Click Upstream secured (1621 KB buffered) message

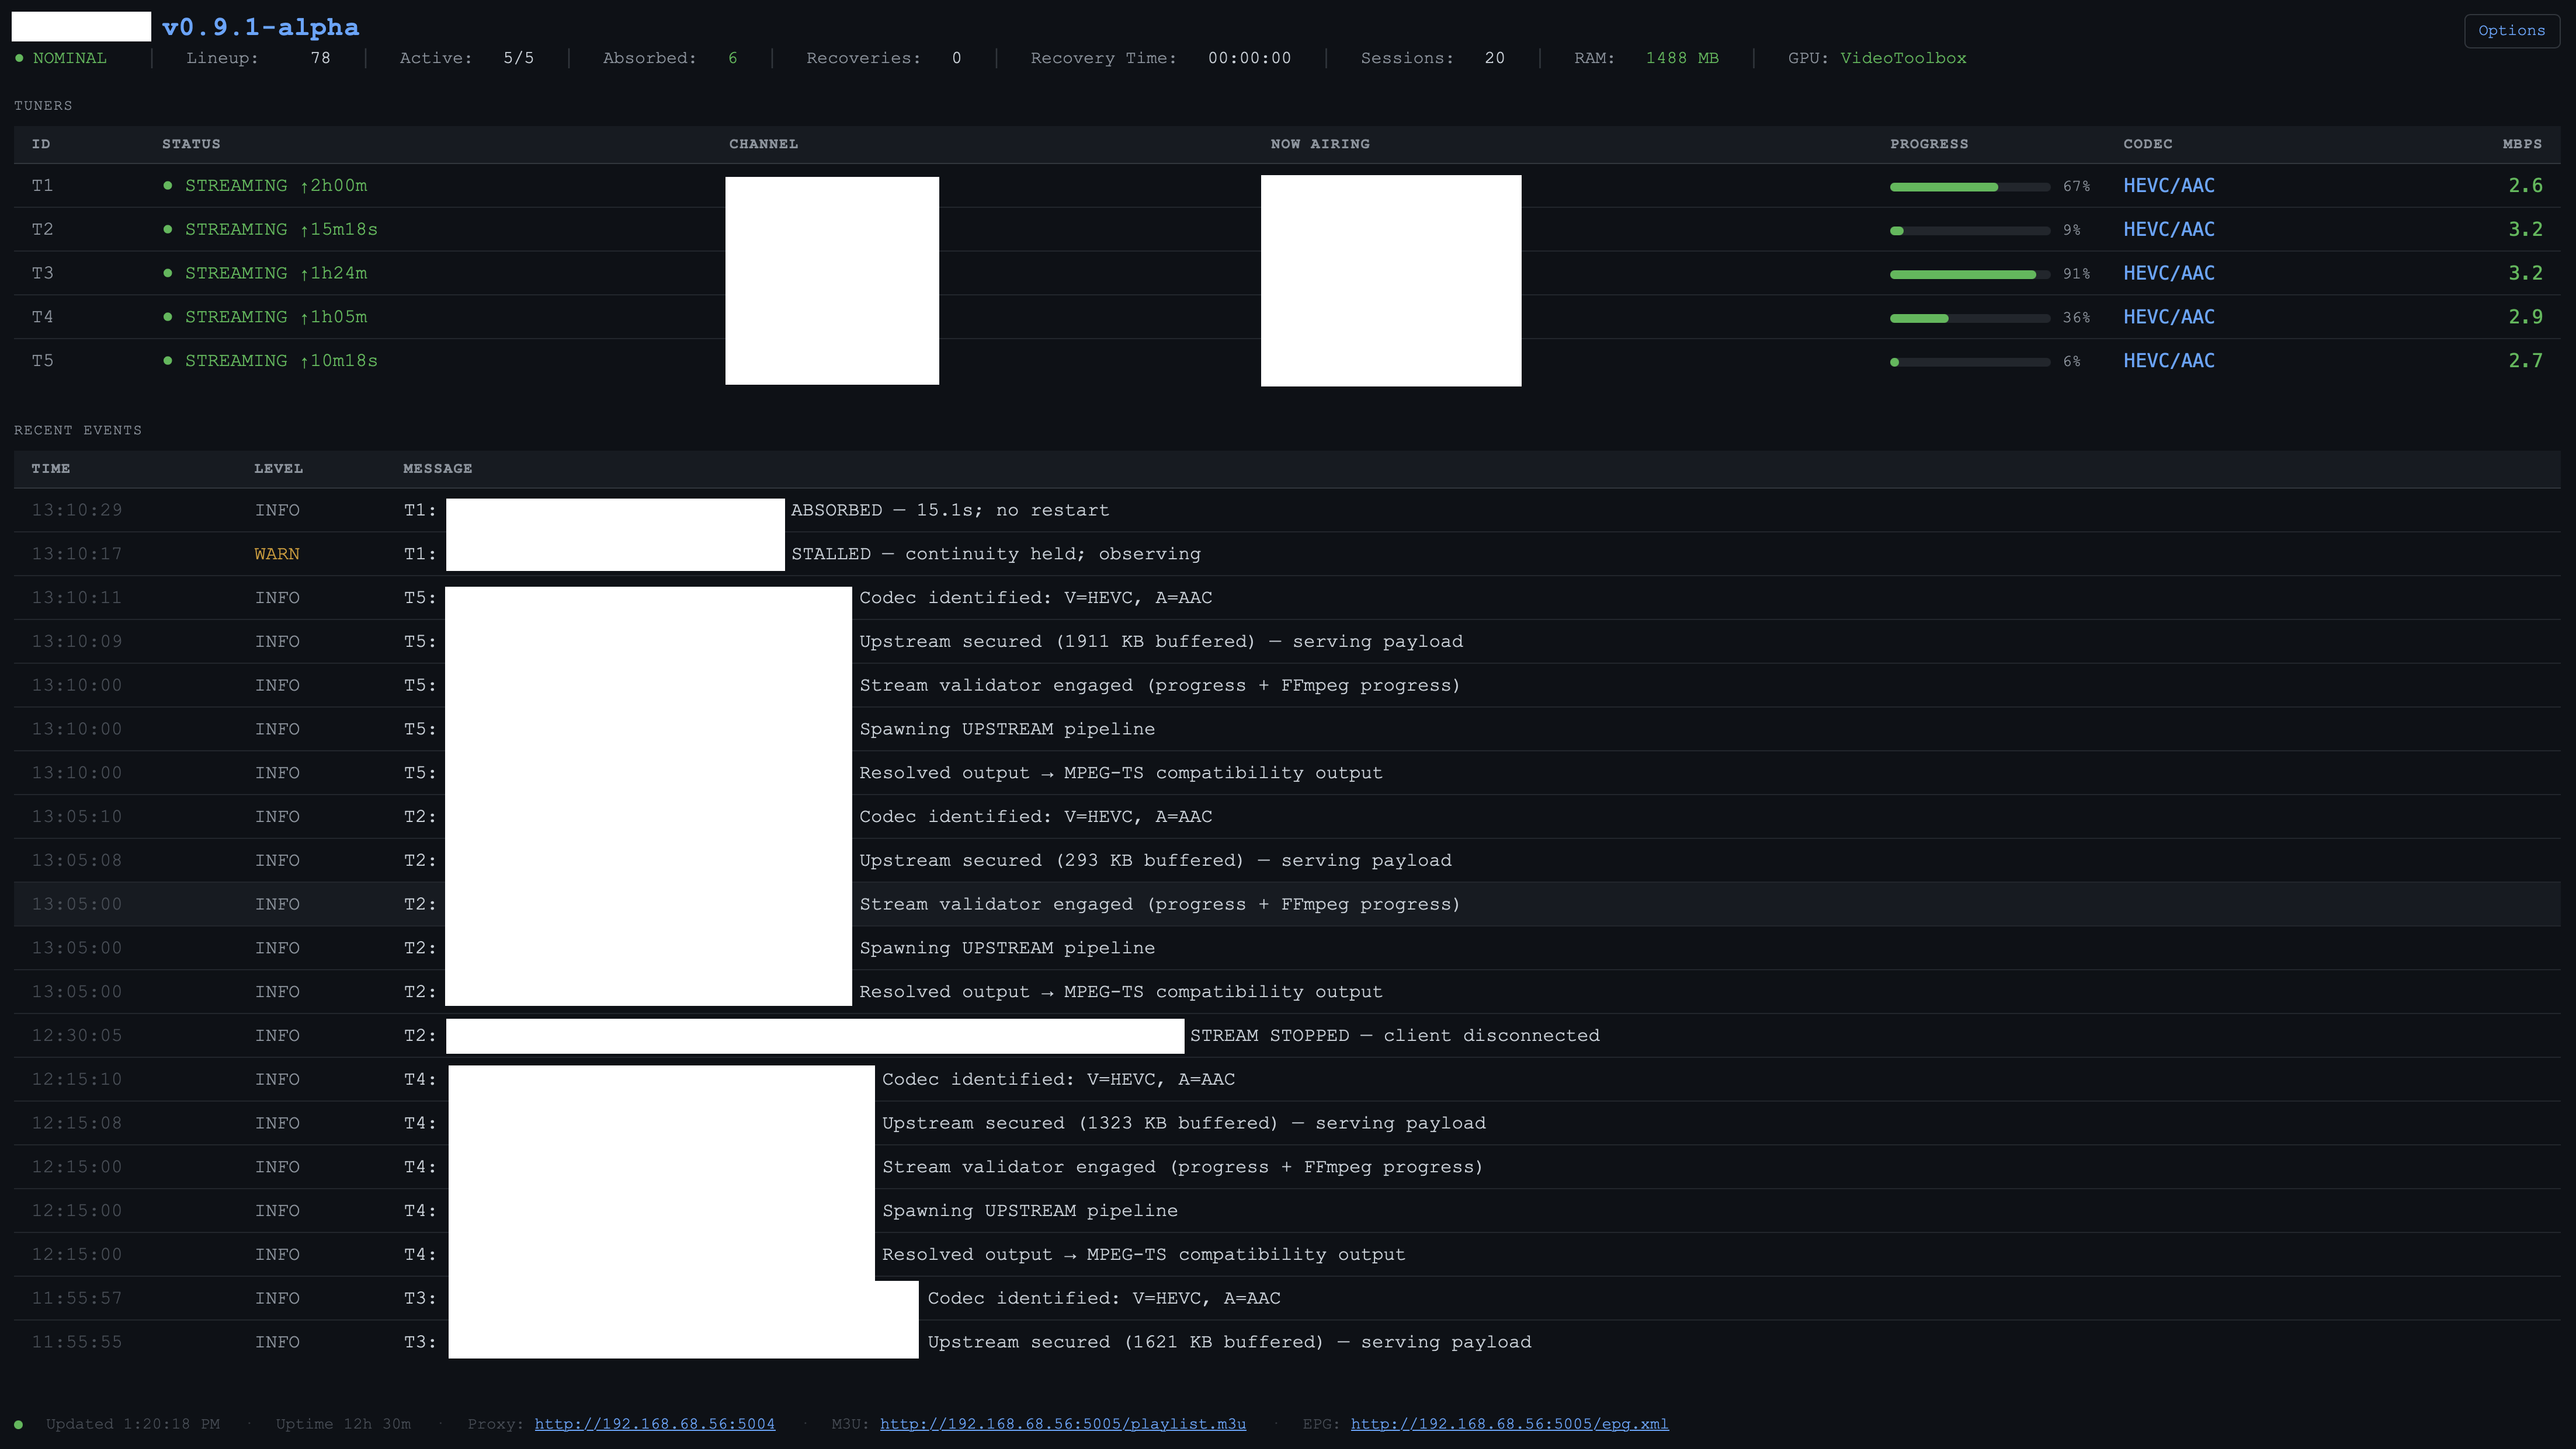pyautogui.click(x=1229, y=1342)
